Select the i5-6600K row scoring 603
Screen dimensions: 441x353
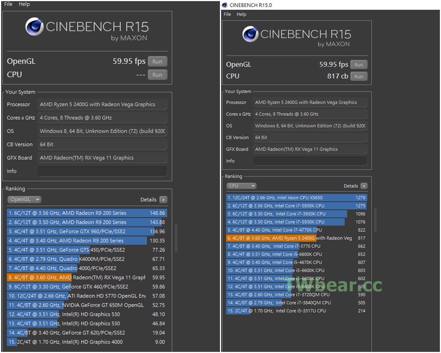click(x=297, y=270)
